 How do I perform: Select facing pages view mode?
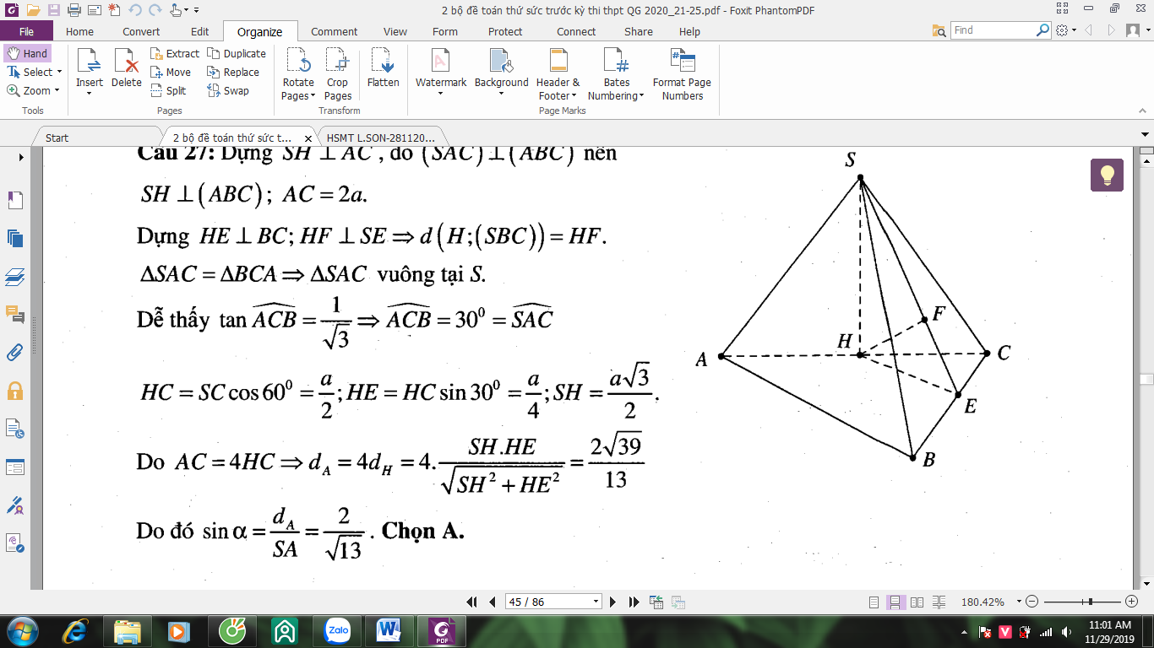pos(915,602)
